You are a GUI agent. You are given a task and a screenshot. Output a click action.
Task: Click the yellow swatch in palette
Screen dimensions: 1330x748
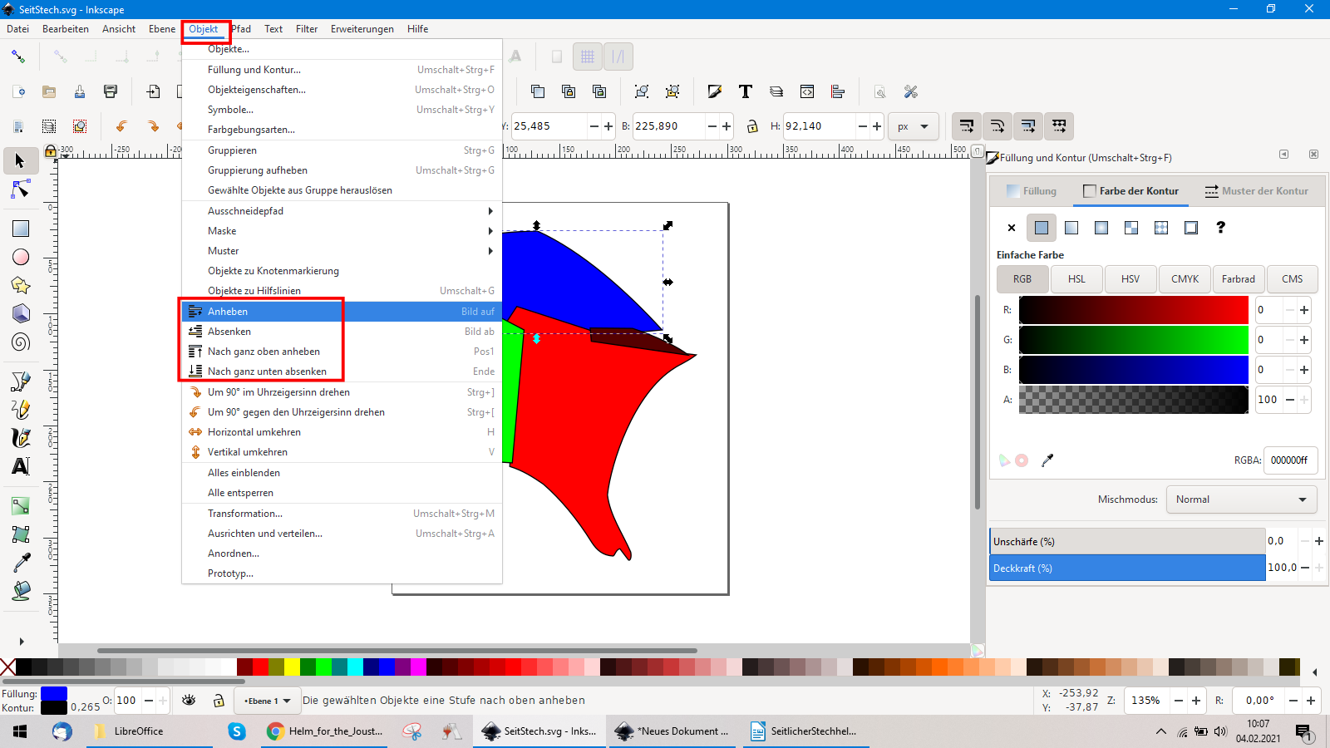292,667
